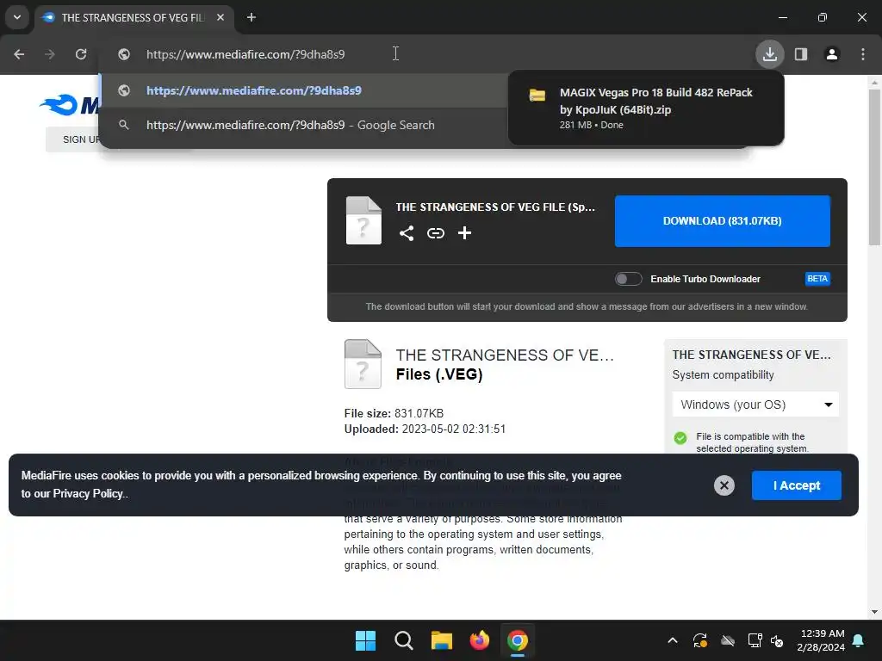Click the OneDrive cloud tray icon

[727, 640]
